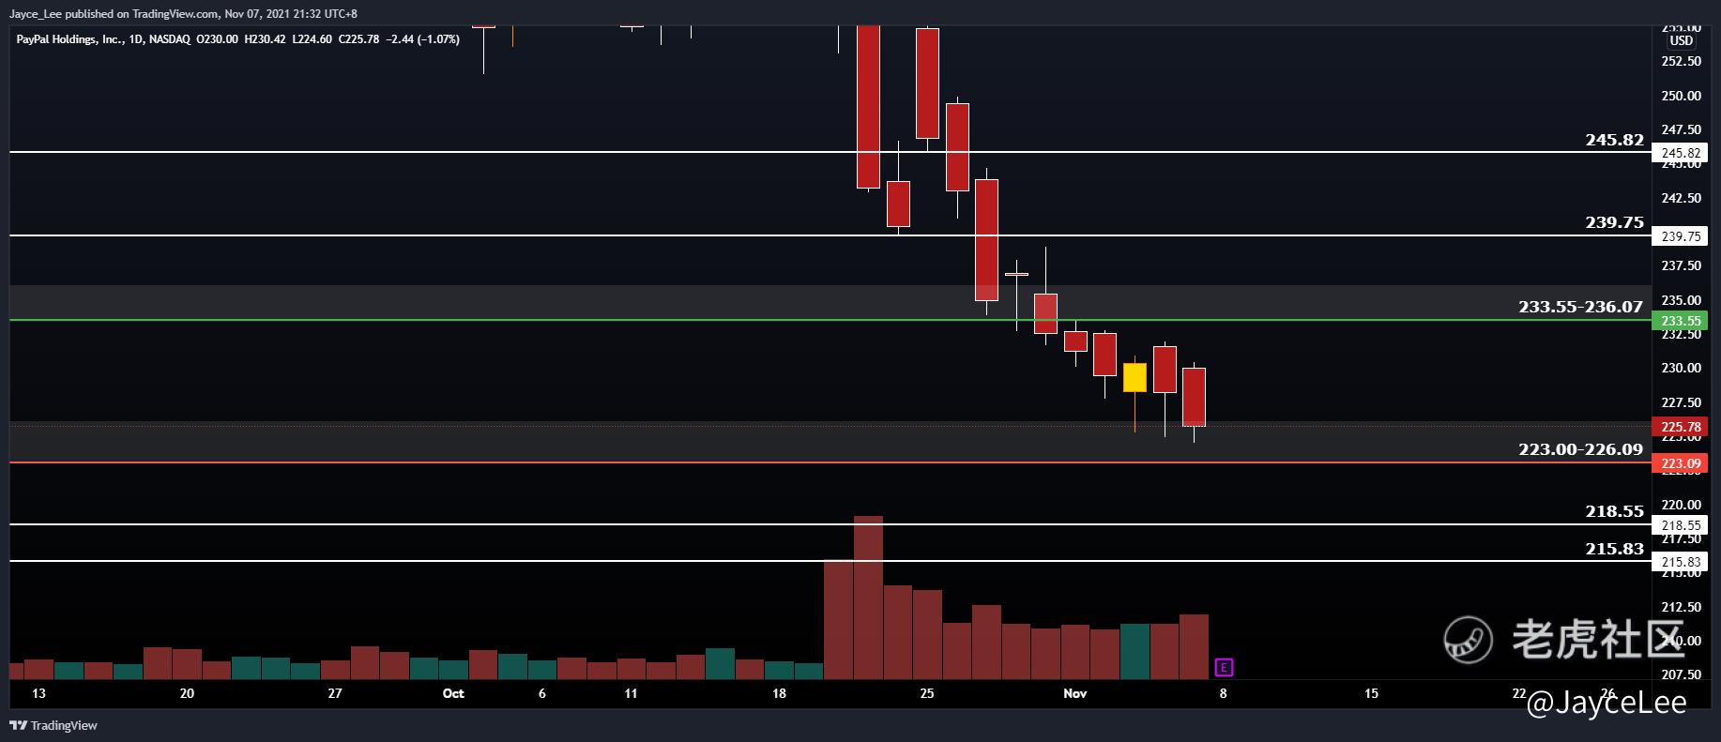This screenshot has height=742, width=1721.
Task: Click the Jayce_Lee published header text
Action: pyautogui.click(x=183, y=14)
